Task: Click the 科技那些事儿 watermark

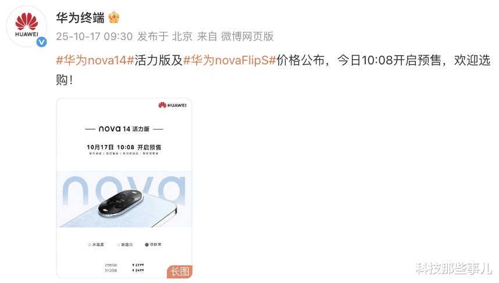Action: click(454, 269)
